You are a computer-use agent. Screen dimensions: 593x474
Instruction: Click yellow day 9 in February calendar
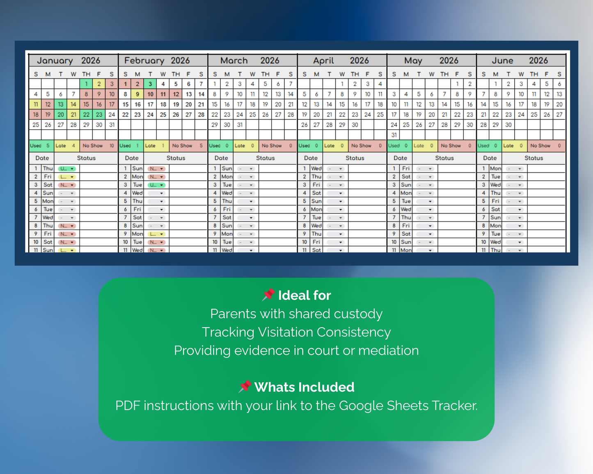137,94
